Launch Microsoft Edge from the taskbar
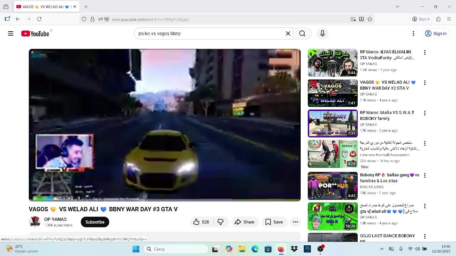Image resolution: width=456 pixels, height=256 pixels. 255,249
